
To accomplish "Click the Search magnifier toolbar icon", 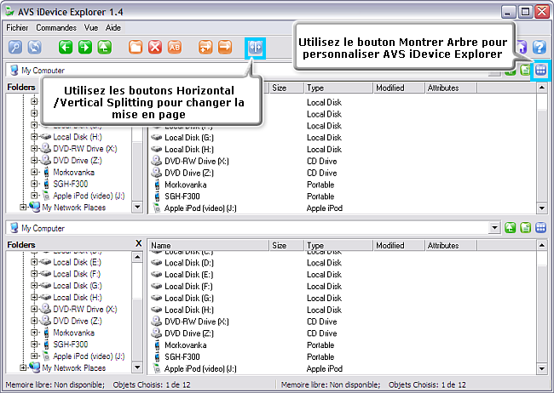I will pos(15,47).
